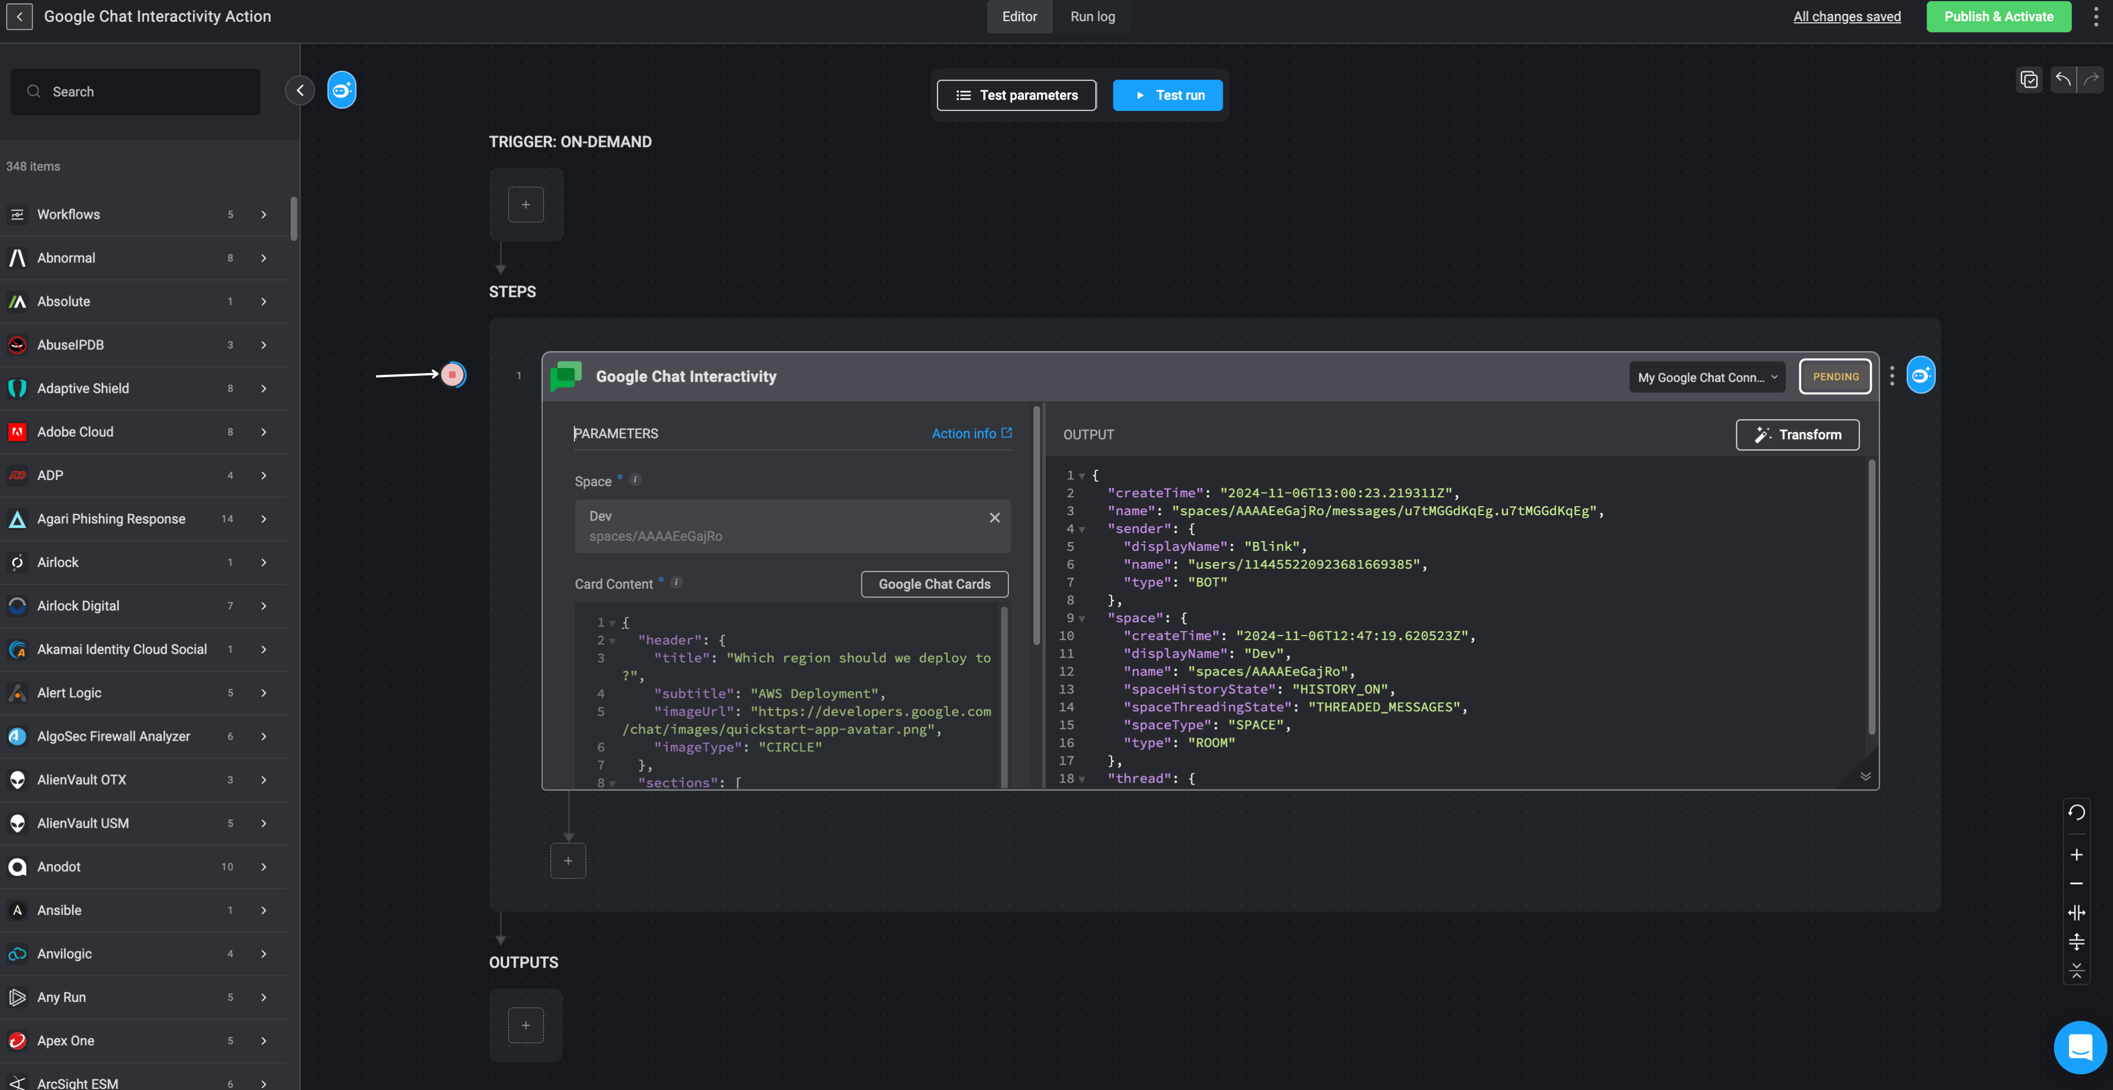
Task: Collapse the card content header block
Action: tap(612, 641)
